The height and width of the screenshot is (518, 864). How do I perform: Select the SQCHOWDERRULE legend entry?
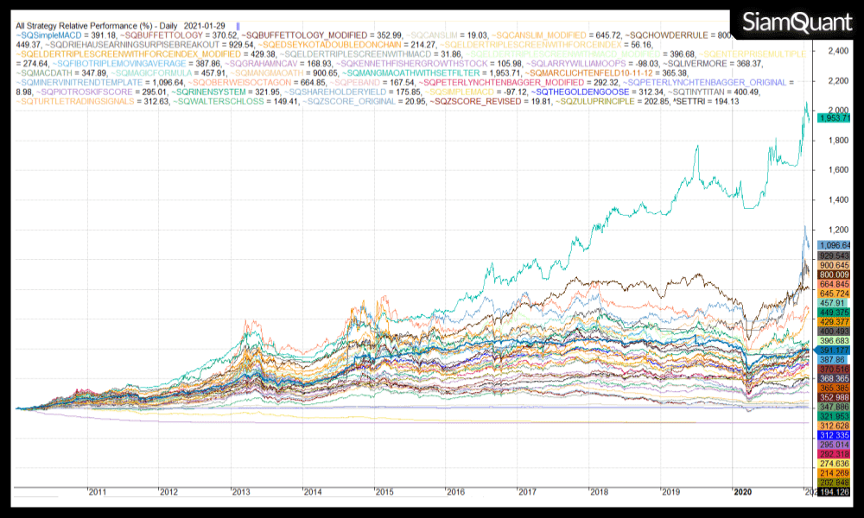pos(680,35)
